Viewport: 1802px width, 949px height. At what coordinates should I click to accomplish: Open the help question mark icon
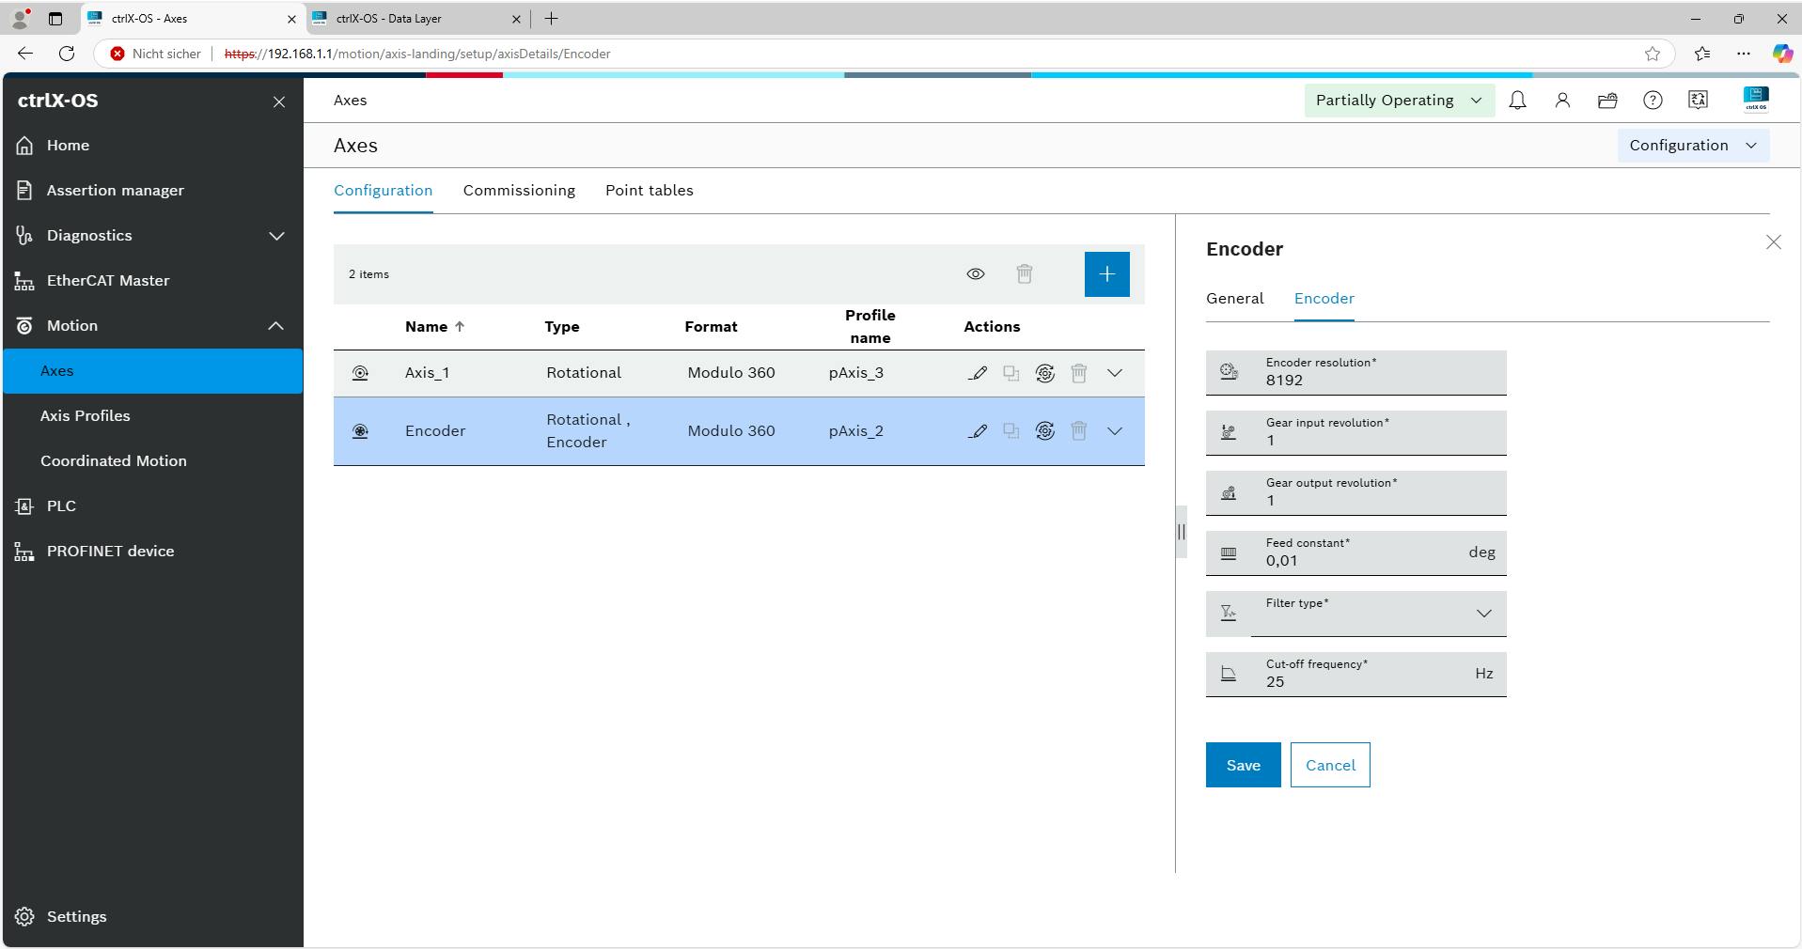(x=1653, y=101)
